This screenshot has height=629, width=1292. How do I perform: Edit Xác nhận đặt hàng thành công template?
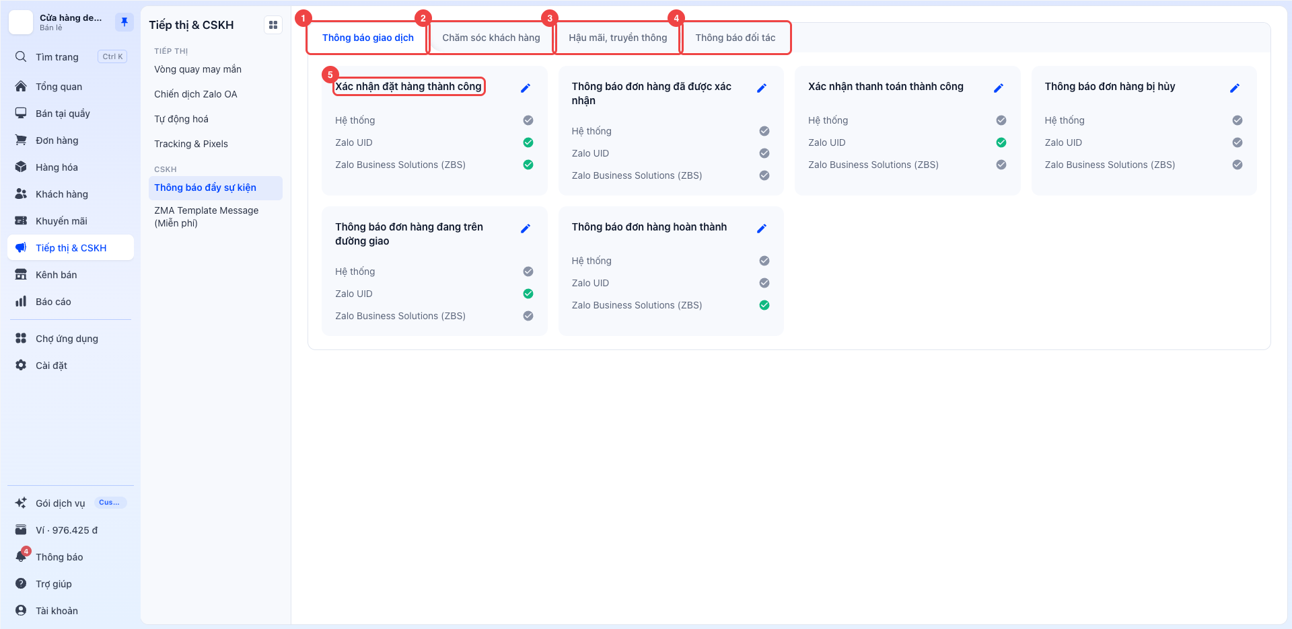click(x=526, y=88)
